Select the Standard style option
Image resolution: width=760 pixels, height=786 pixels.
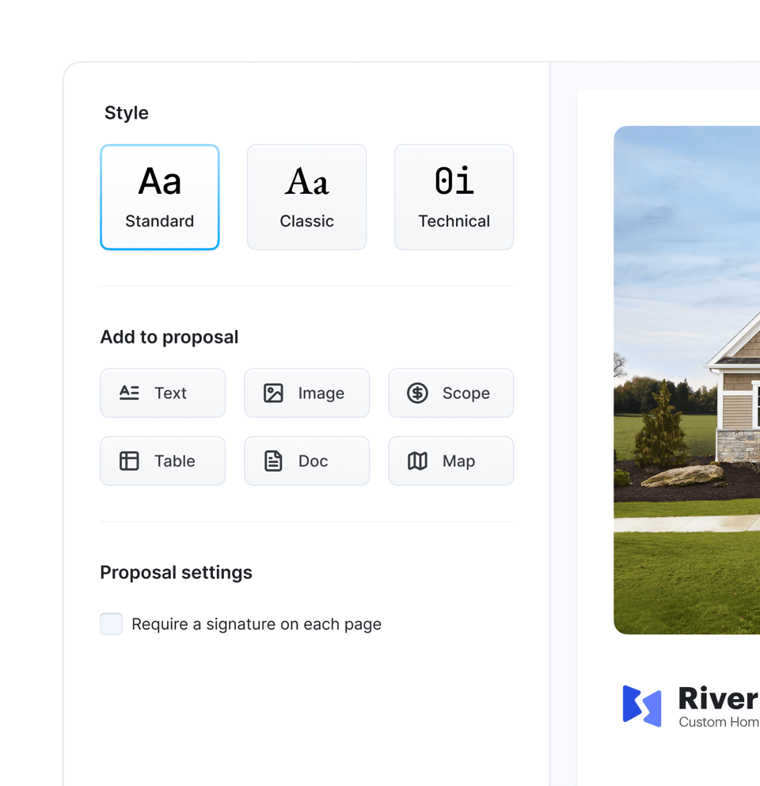click(159, 197)
